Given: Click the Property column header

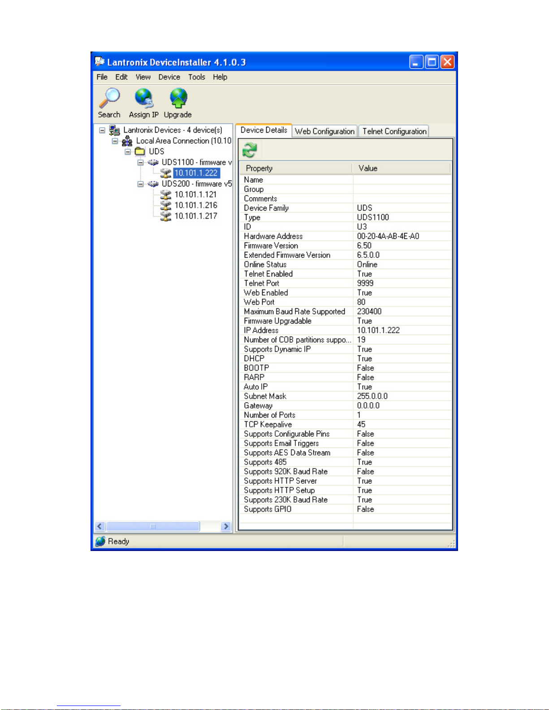Looking at the screenshot, I should point(296,168).
